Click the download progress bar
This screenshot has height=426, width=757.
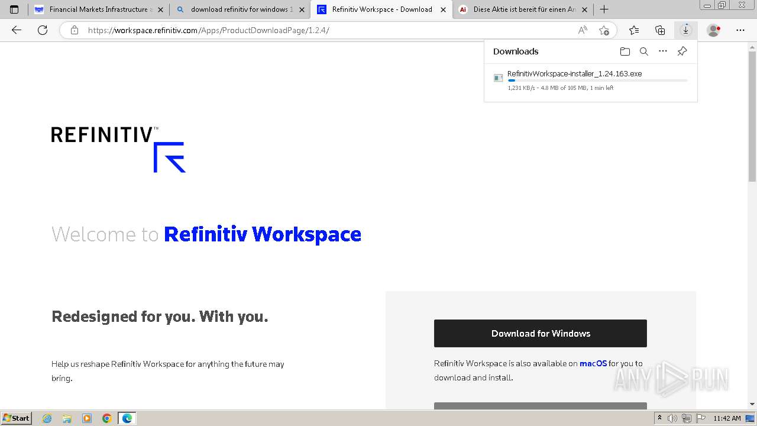tap(597, 80)
